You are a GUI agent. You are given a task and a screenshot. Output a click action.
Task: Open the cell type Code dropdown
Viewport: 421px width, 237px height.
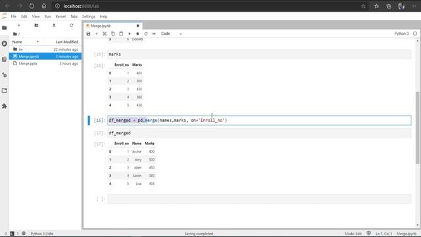coord(171,34)
